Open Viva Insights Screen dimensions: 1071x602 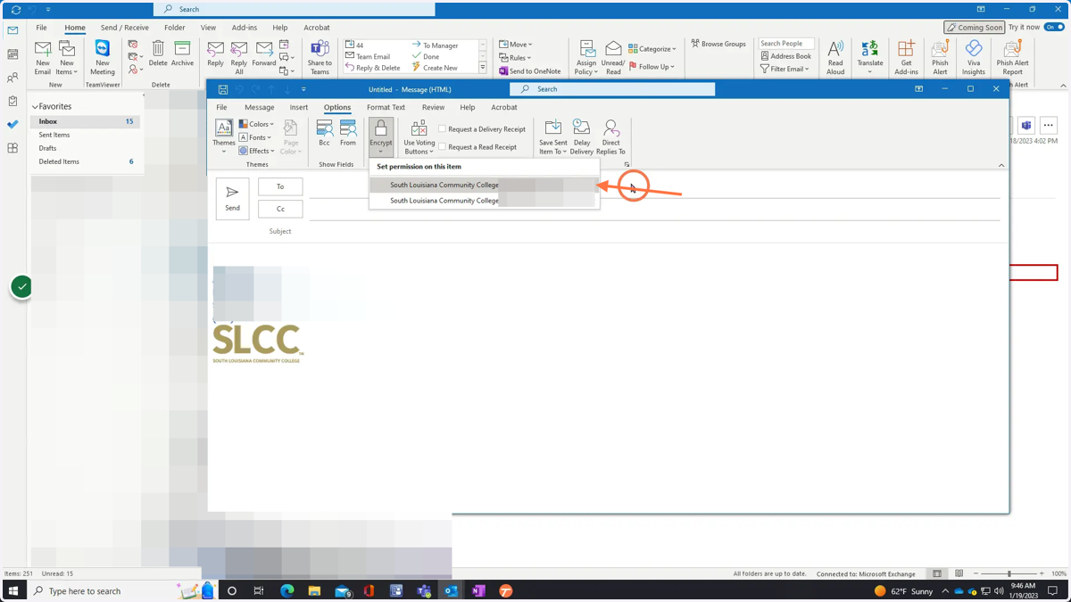pyautogui.click(x=974, y=58)
